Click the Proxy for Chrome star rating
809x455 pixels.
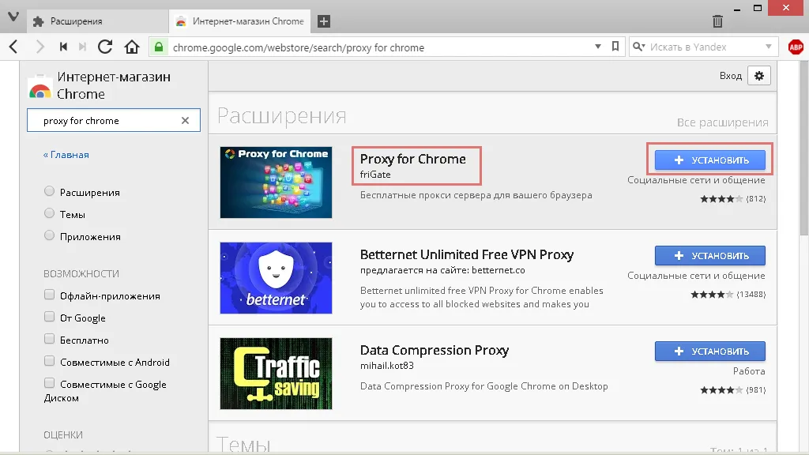(x=721, y=199)
